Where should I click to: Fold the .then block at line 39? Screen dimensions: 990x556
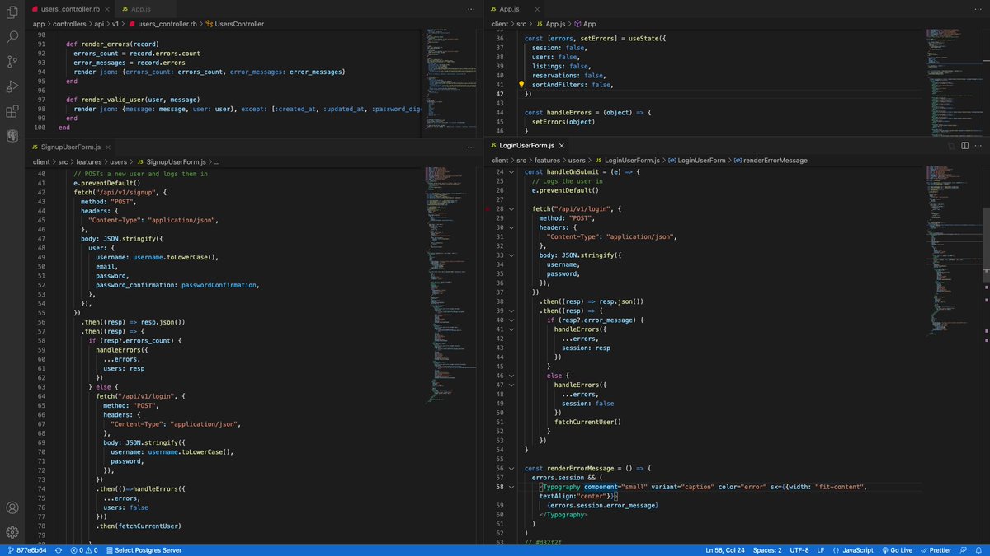pos(511,311)
